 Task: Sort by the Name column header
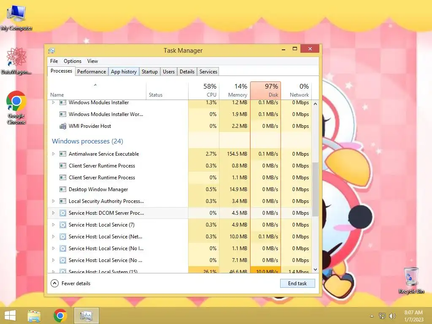[97, 90]
